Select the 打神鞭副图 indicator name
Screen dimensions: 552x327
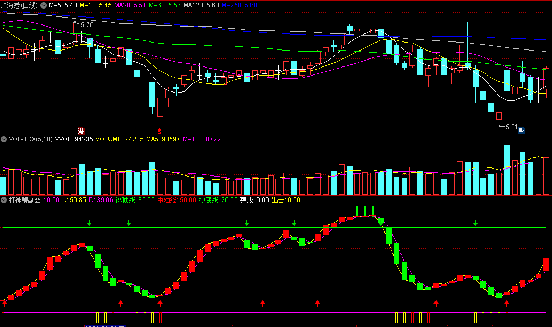tap(24, 200)
